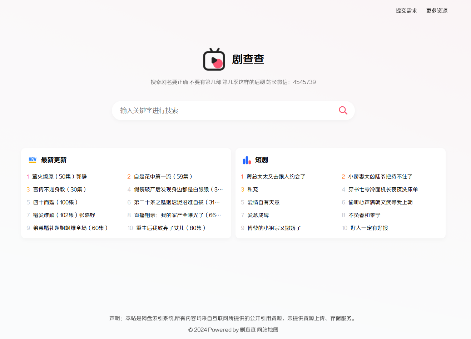Open 言传不如身教（30集）
This screenshot has height=339, width=471.
(x=60, y=189)
